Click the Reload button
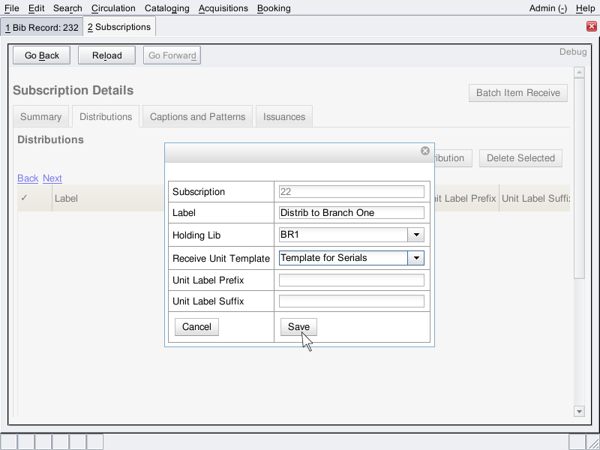This screenshot has height=450, width=600. (106, 55)
